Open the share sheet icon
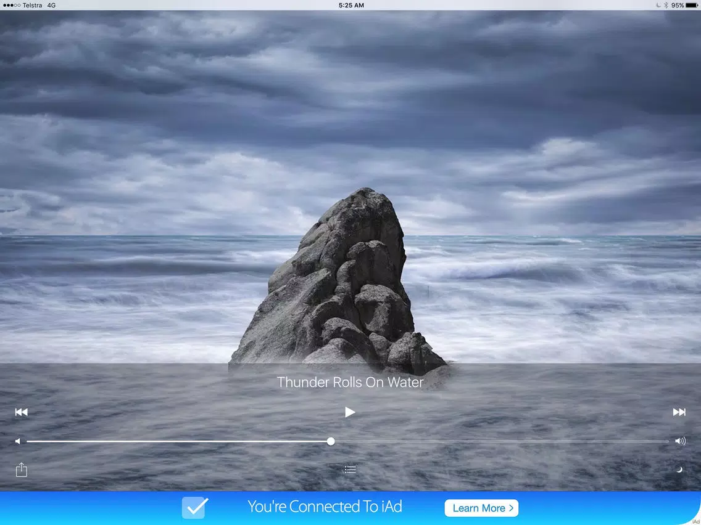The width and height of the screenshot is (701, 525). 22,470
